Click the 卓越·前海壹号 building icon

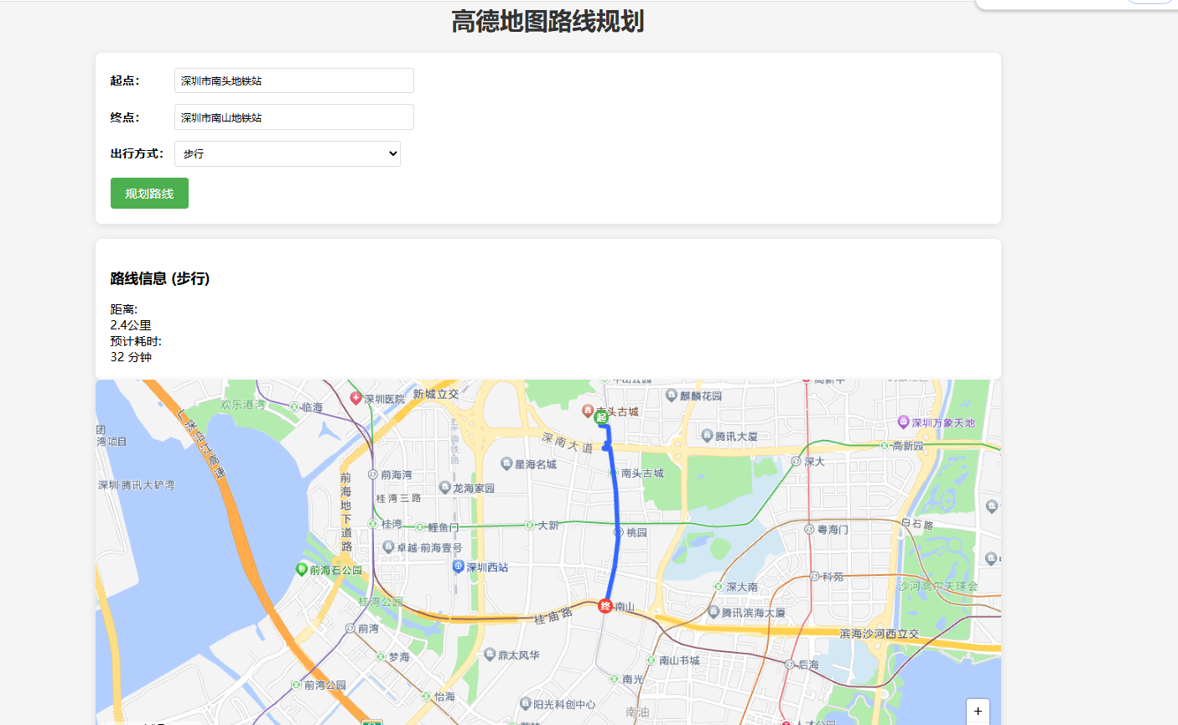tap(388, 546)
